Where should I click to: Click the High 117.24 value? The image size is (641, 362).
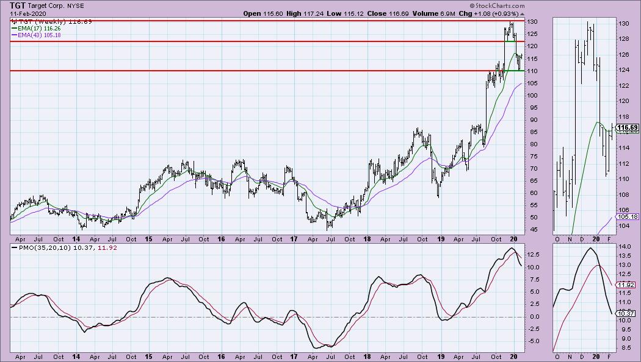[x=305, y=13]
